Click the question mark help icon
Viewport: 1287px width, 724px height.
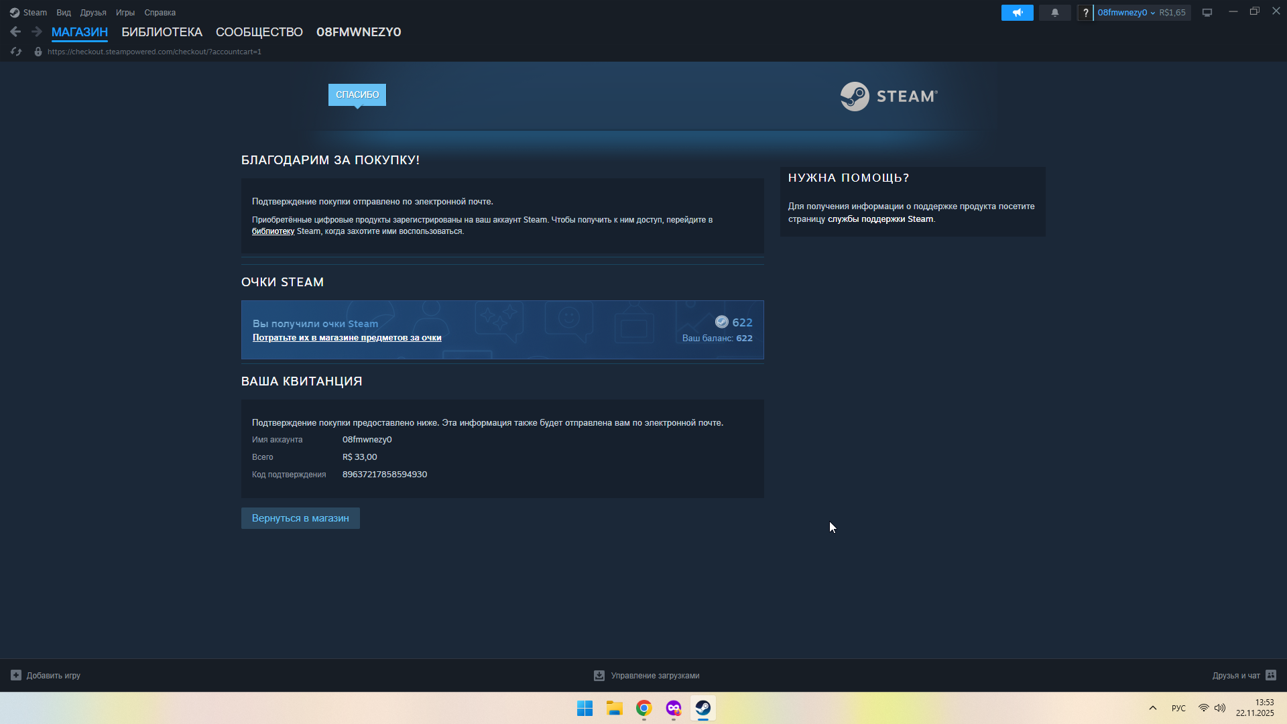1085,13
